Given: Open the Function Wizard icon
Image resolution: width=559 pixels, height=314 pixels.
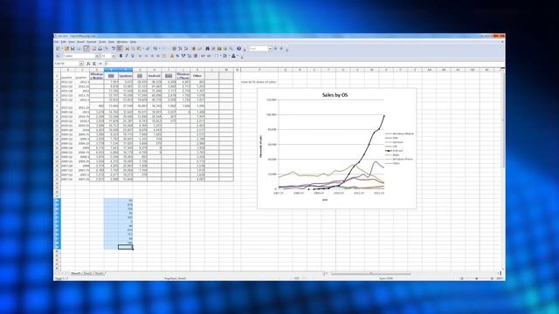Looking at the screenshot, I should 88,64.
